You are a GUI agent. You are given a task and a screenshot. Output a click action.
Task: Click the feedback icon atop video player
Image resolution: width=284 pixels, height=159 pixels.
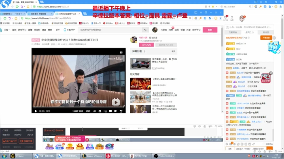click(x=121, y=53)
